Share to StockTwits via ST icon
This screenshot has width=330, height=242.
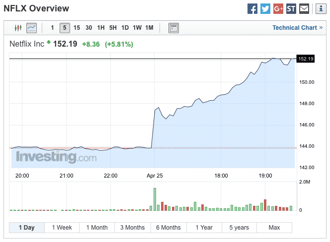click(291, 9)
